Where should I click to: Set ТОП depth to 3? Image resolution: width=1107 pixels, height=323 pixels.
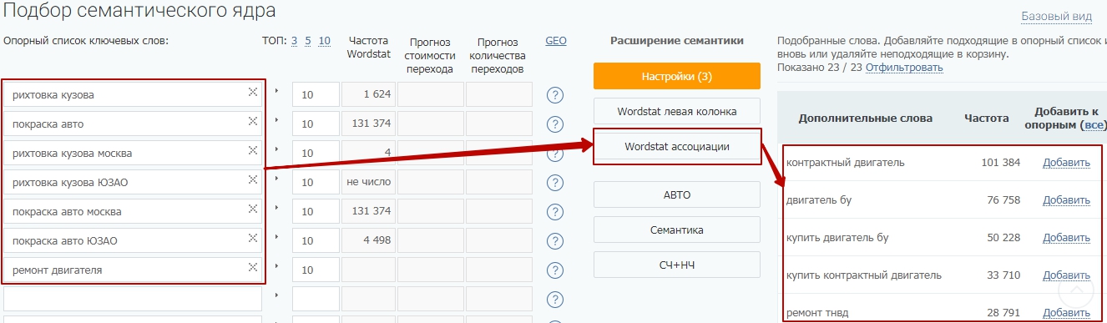click(294, 40)
